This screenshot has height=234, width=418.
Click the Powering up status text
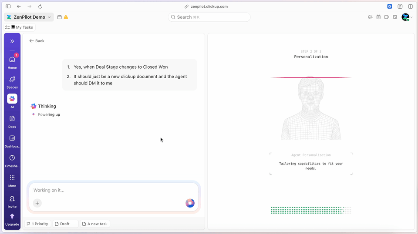point(49,114)
